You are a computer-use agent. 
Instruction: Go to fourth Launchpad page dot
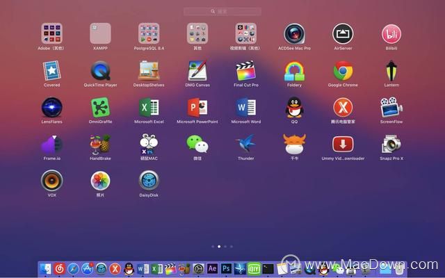point(232,247)
